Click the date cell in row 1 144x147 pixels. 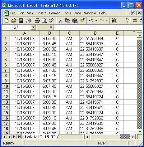(25, 38)
